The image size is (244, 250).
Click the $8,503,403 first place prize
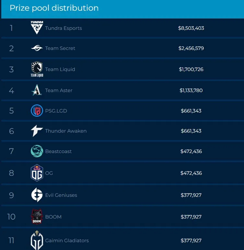point(191,28)
